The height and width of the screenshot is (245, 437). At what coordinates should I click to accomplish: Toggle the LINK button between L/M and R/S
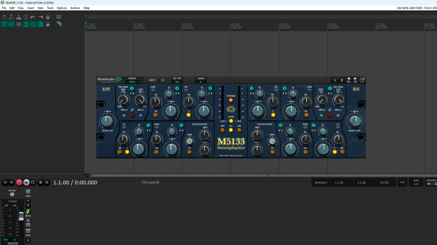click(x=231, y=121)
